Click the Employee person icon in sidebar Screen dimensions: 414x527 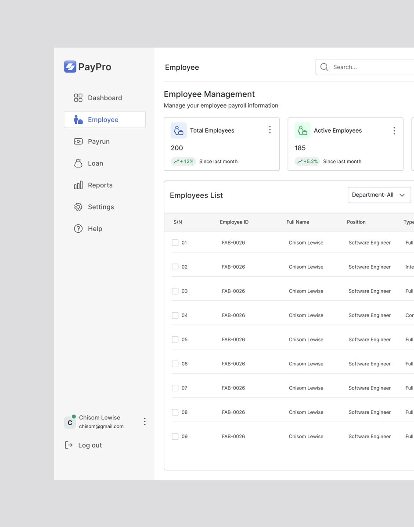pos(78,119)
